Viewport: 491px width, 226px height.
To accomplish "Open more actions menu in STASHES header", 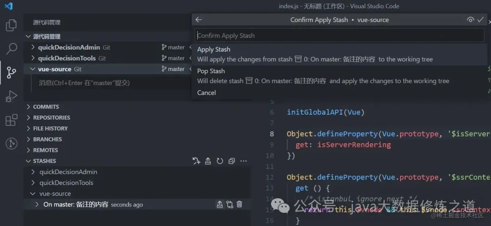I will pyautogui.click(x=243, y=161).
